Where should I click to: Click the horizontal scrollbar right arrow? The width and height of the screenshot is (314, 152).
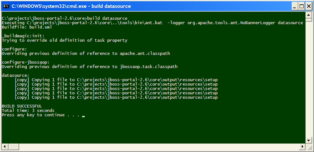[303, 147]
